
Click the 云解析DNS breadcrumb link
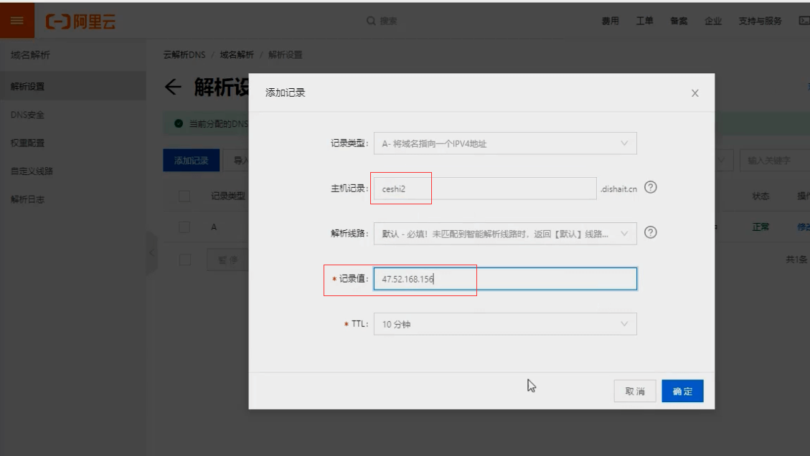pos(184,54)
